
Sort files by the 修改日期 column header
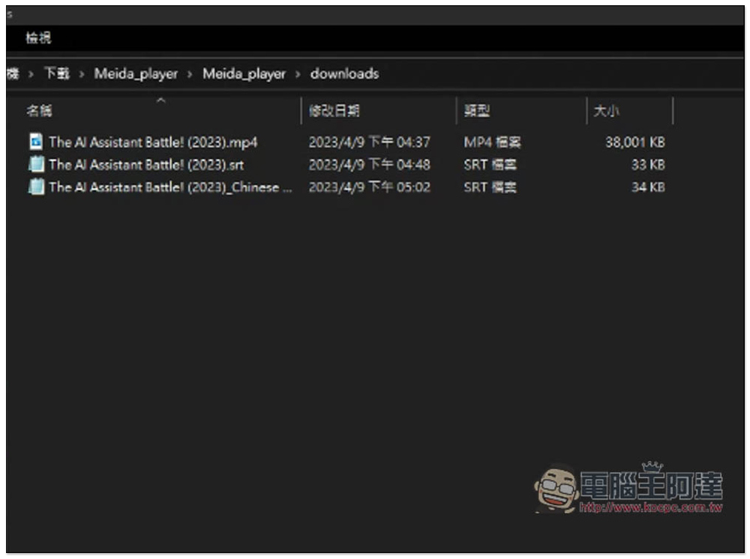click(334, 111)
